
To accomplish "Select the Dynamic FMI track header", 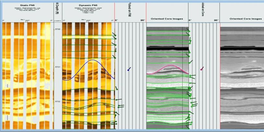I will point(88,5).
